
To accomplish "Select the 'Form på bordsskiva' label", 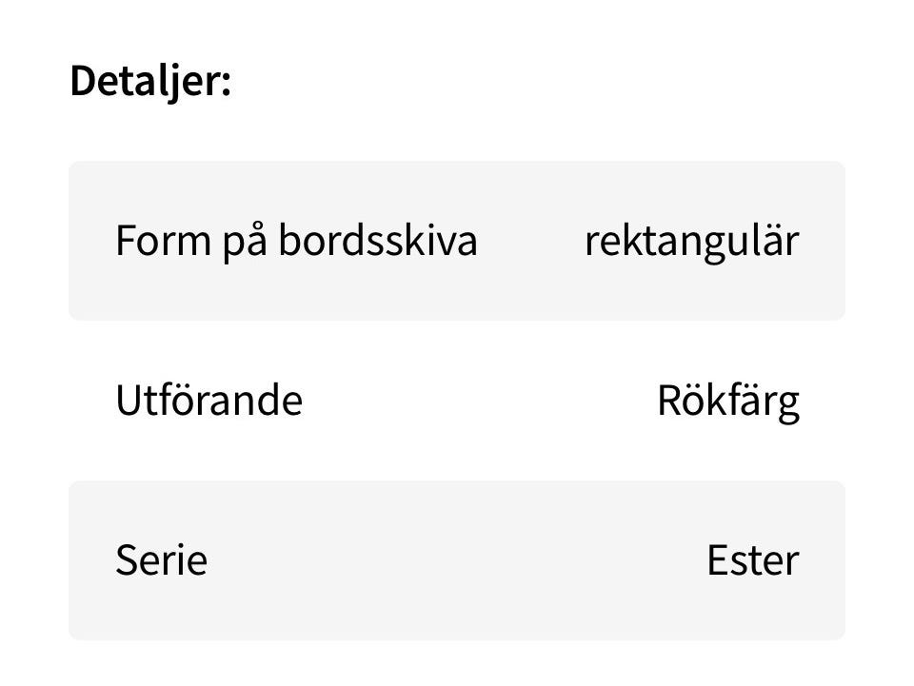I will [295, 242].
